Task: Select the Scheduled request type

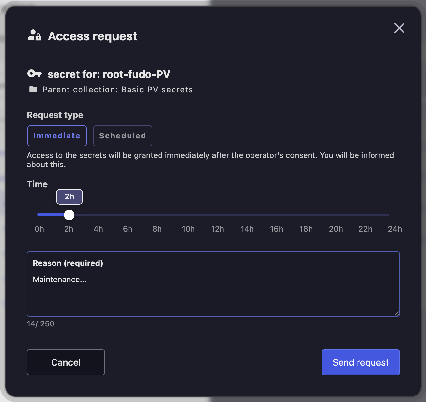Action: point(123,136)
